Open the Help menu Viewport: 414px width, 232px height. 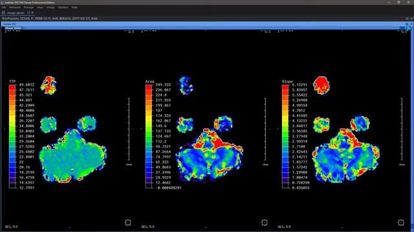click(74, 7)
